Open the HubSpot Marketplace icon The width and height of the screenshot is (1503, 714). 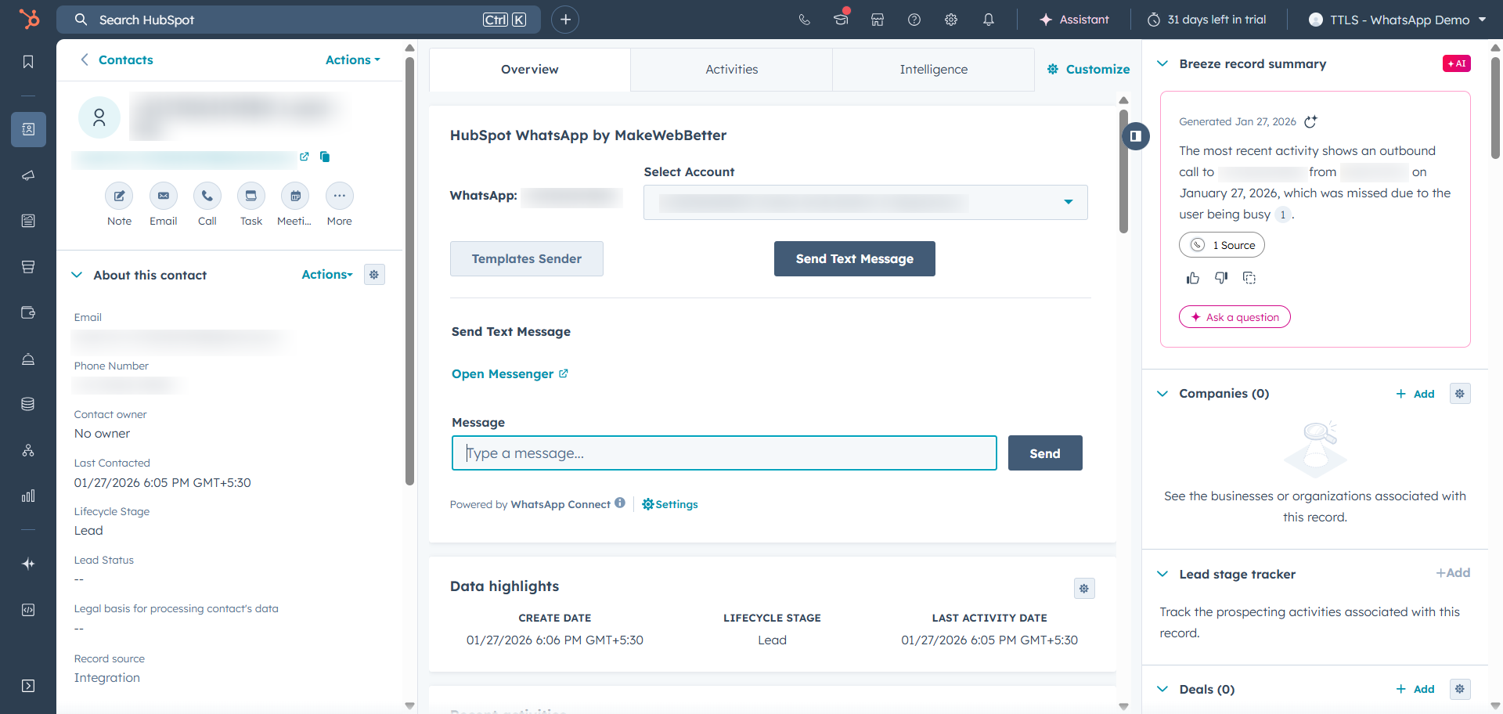click(877, 20)
